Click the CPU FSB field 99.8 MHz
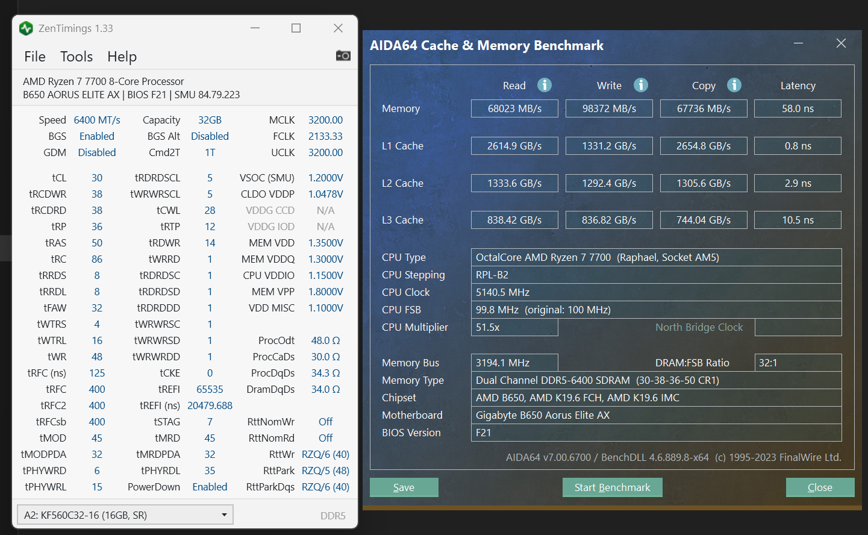Image resolution: width=868 pixels, height=535 pixels. point(656,310)
